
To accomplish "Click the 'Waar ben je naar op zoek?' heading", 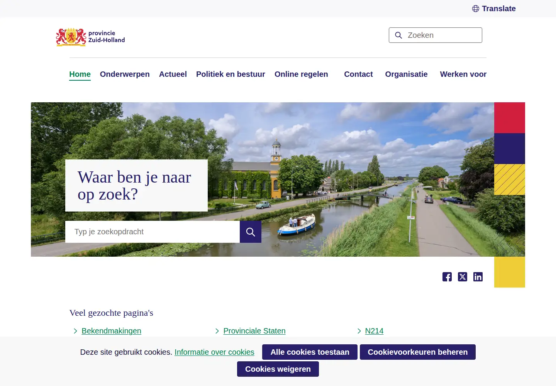I will coord(134,186).
